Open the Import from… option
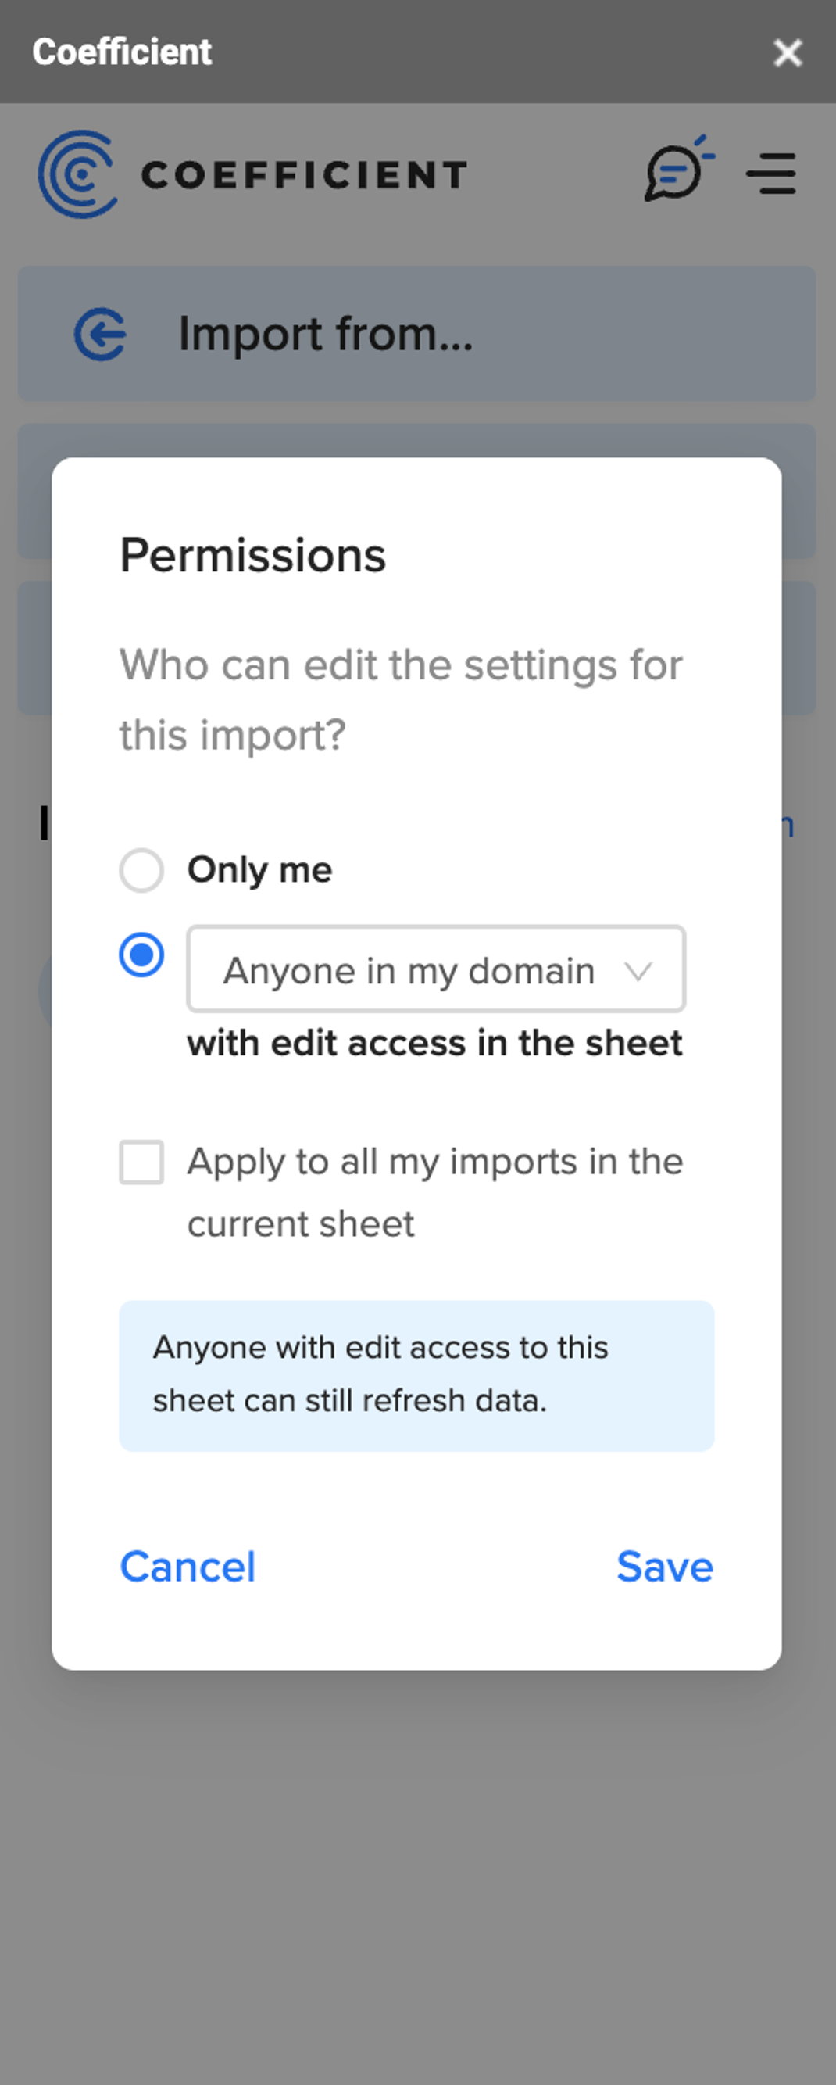 416,334
